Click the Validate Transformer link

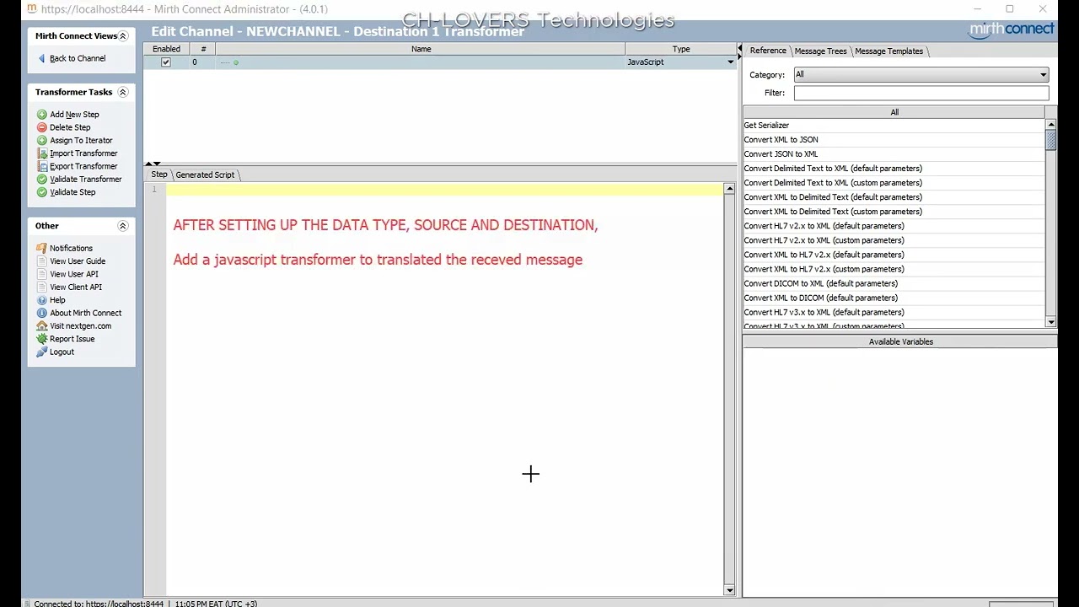pos(85,180)
